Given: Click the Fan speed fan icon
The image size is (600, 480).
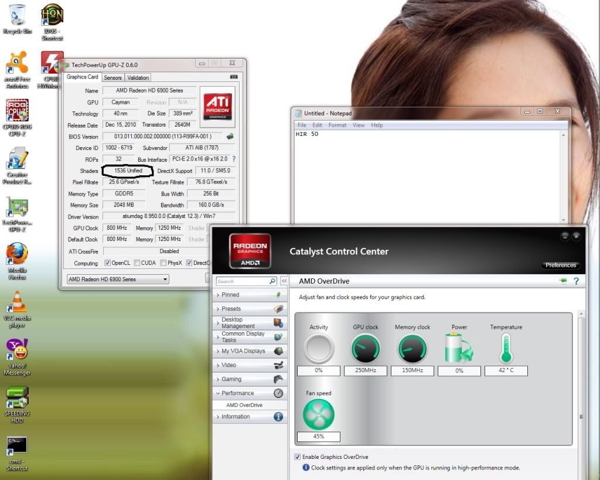Looking at the screenshot, I should [x=318, y=414].
